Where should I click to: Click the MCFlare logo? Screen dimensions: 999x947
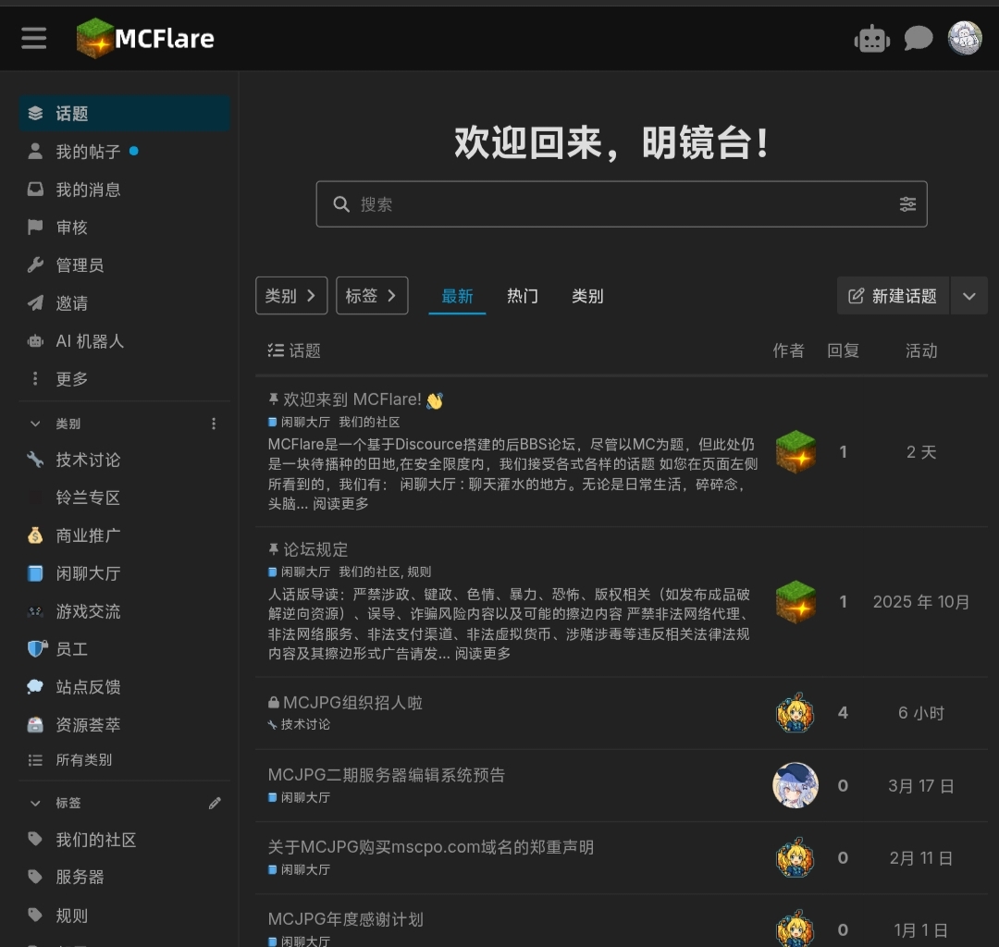145,38
